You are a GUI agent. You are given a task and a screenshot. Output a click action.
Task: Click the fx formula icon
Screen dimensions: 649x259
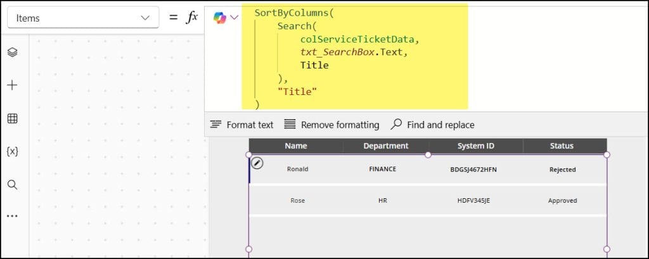(191, 17)
